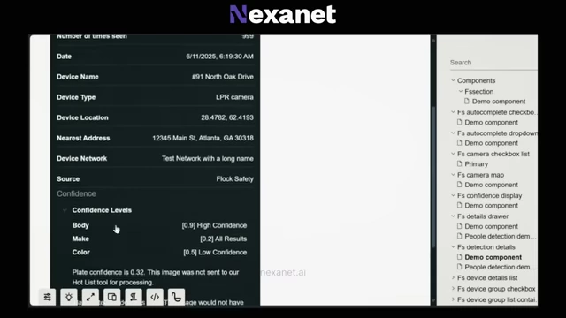Viewport: 566px width, 318px height.
Task: Collapse Fs confidence display node
Action: [x=453, y=195]
